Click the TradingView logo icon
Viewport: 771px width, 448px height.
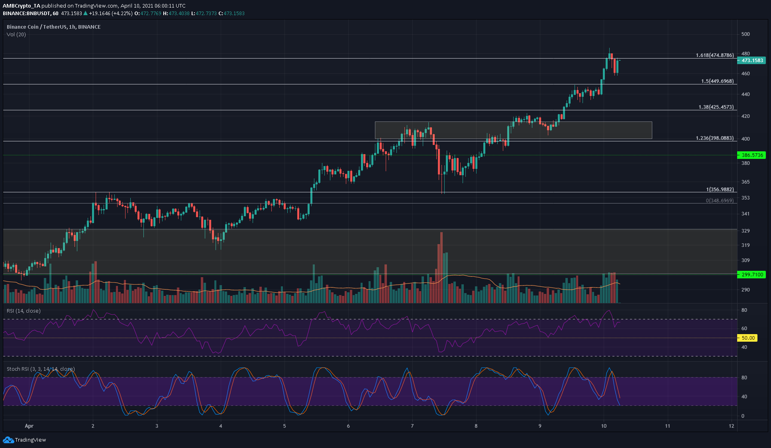point(8,440)
